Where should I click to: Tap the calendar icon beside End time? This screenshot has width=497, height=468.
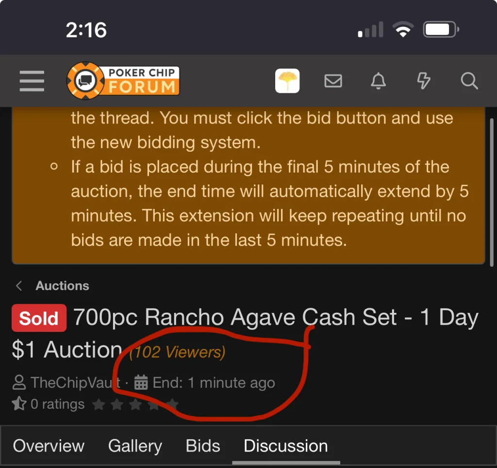141,382
